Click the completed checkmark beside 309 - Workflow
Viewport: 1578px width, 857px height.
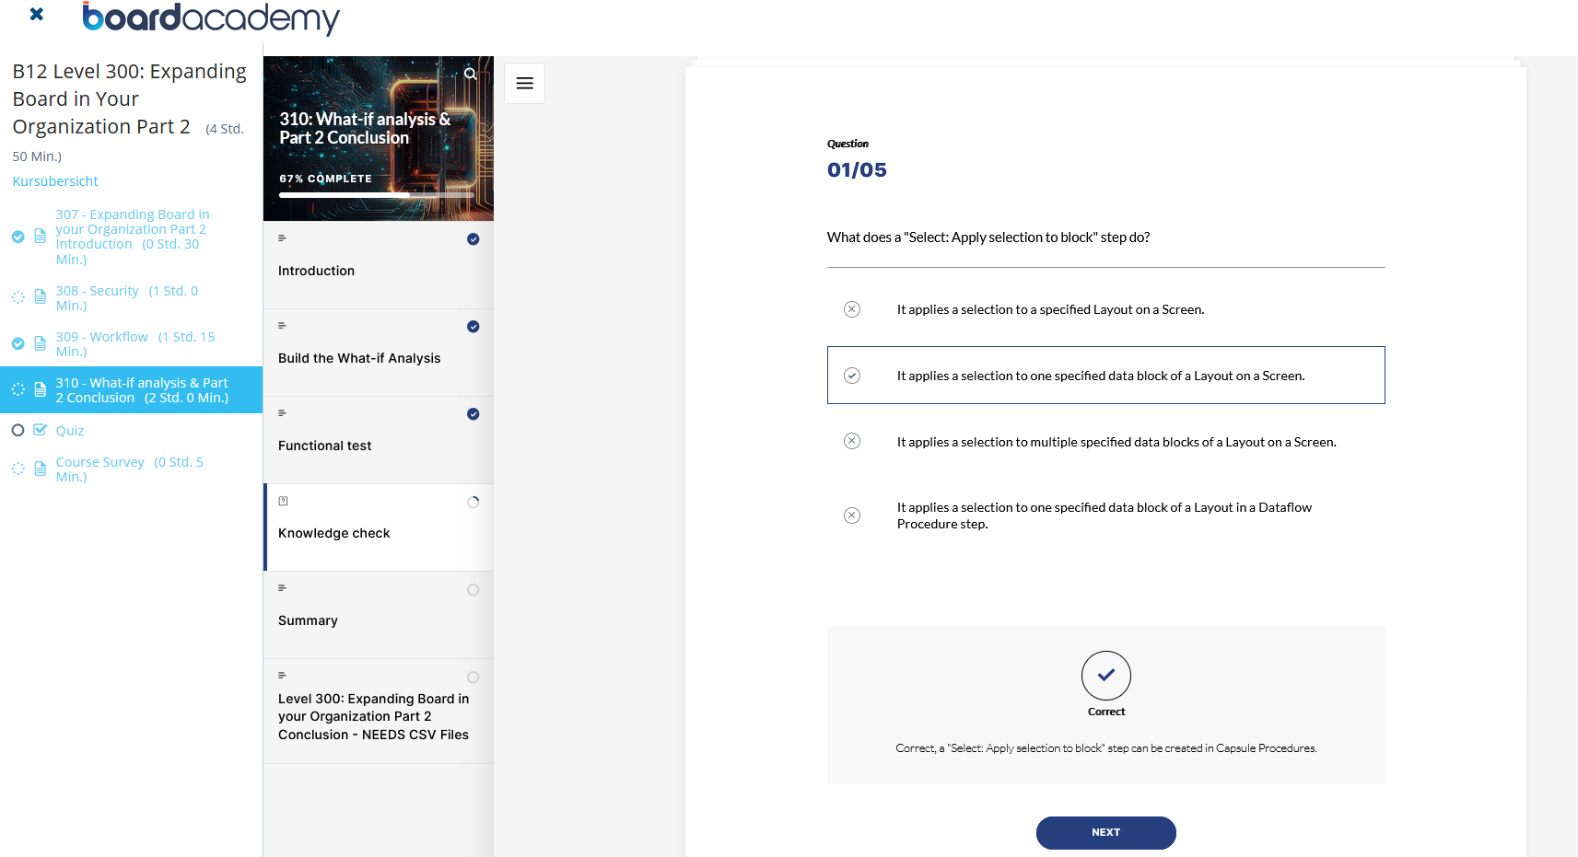click(18, 343)
